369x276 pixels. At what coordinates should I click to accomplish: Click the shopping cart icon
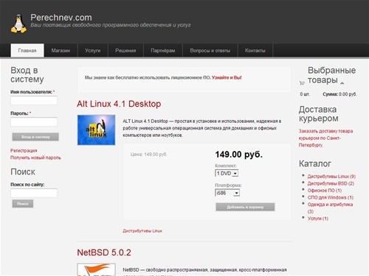point(302,83)
